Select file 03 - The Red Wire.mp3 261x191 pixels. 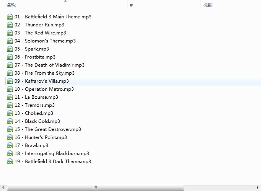pos(40,33)
